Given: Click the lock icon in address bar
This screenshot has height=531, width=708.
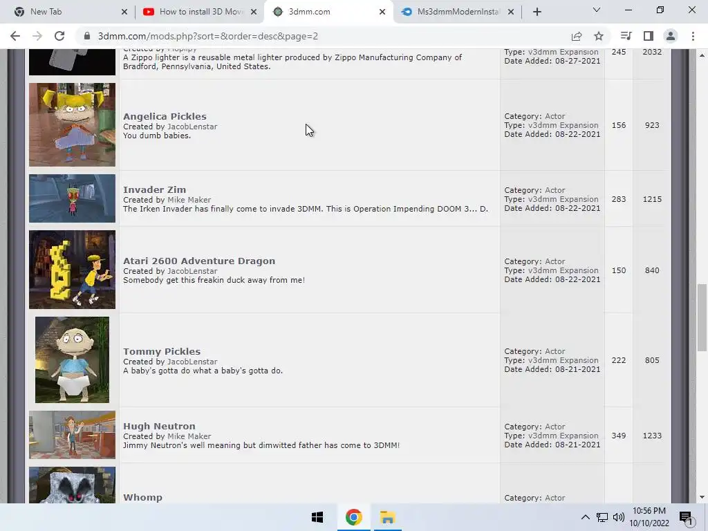Looking at the screenshot, I should (87, 36).
